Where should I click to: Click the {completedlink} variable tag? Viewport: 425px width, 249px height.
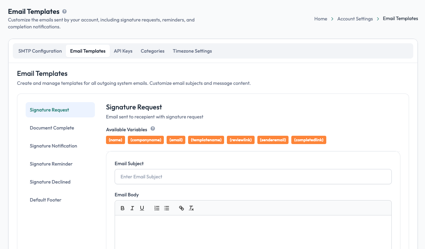click(309, 140)
